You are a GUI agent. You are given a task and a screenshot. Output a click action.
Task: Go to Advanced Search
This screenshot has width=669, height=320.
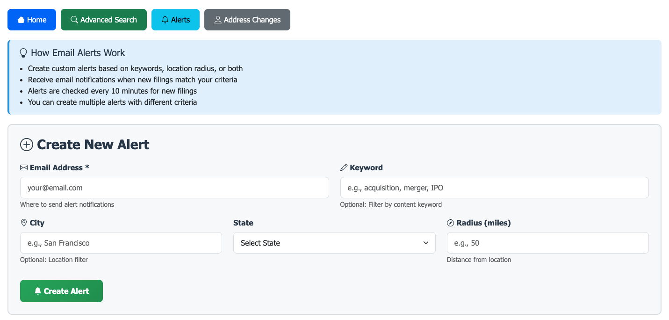click(x=103, y=19)
